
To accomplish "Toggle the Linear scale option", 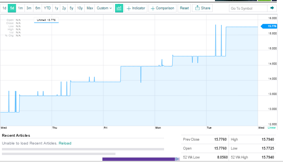I will (x=272, y=128).
